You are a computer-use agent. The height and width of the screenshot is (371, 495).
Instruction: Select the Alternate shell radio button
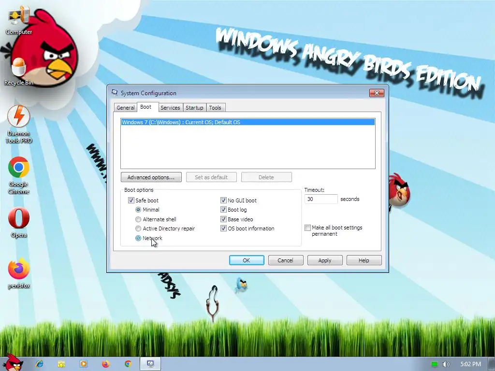coord(138,219)
